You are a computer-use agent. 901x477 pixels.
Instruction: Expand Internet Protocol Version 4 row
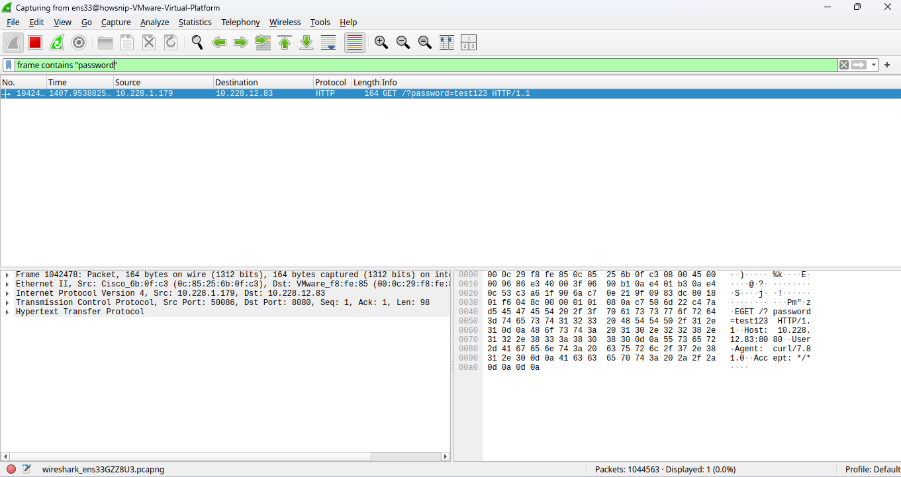[7, 293]
